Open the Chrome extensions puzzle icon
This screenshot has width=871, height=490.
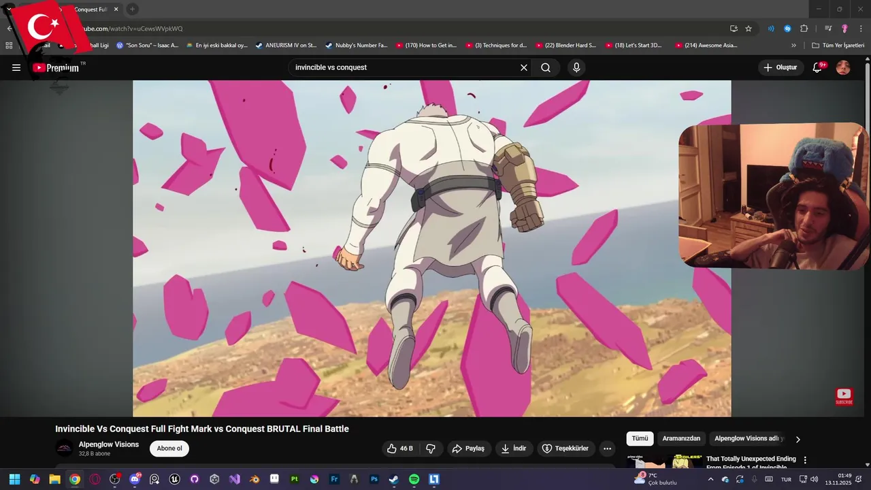[x=804, y=29]
